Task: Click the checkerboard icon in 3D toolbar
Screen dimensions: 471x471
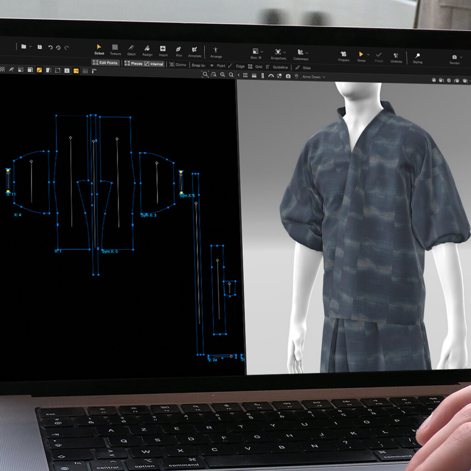Action: [279, 76]
